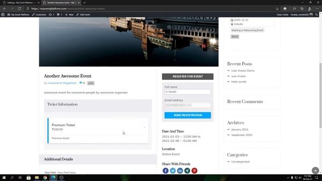Share event on Twitter
The image size is (322, 181).
(x=173, y=170)
